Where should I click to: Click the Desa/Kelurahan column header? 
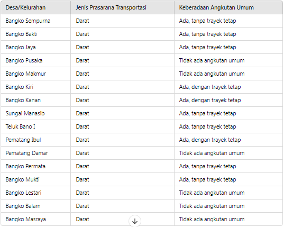click(x=35, y=7)
